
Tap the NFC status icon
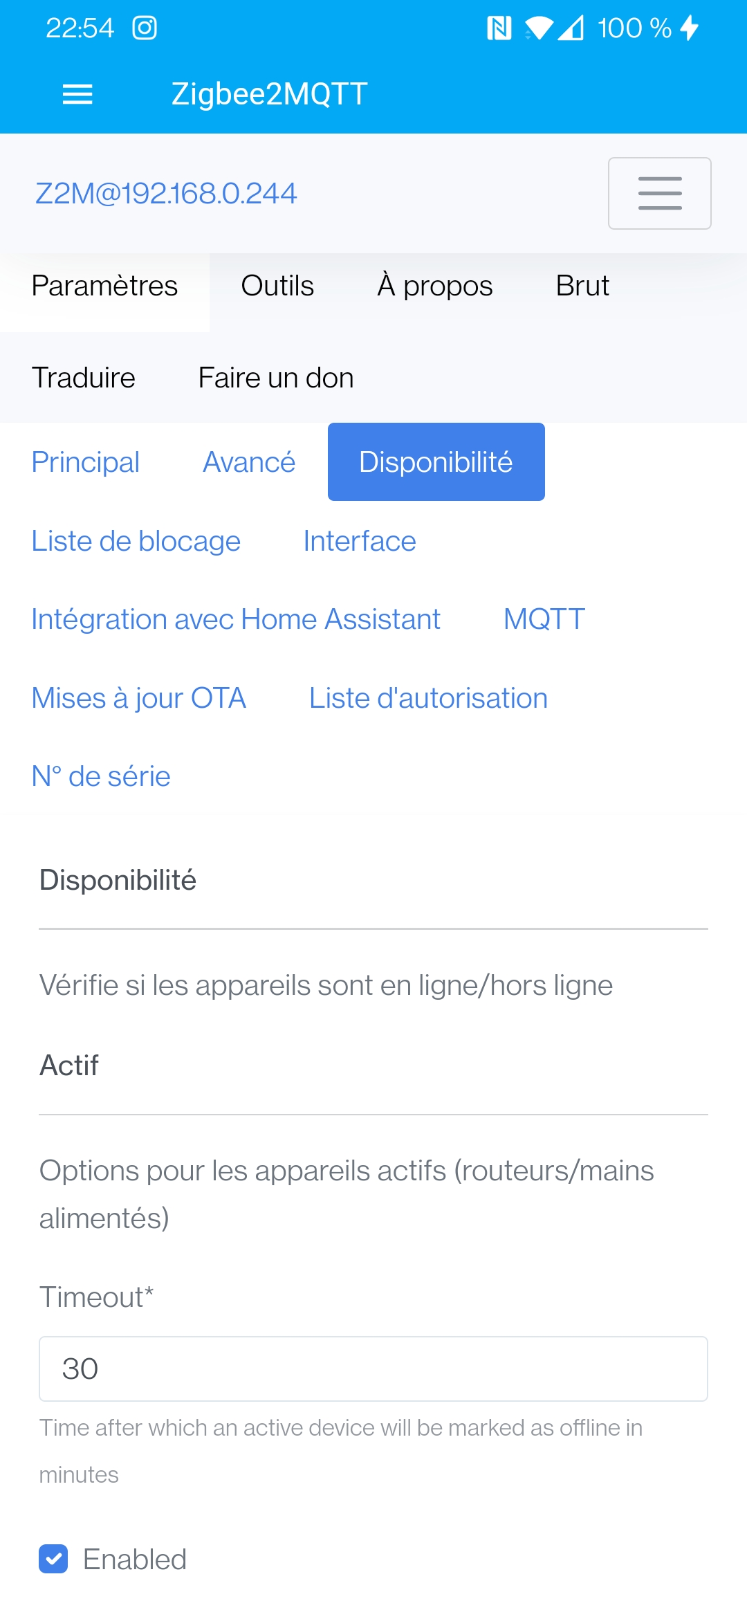click(x=499, y=28)
